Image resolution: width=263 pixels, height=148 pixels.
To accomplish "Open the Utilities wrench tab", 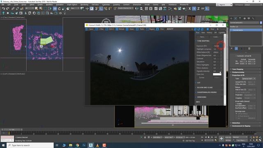I will (253, 18).
